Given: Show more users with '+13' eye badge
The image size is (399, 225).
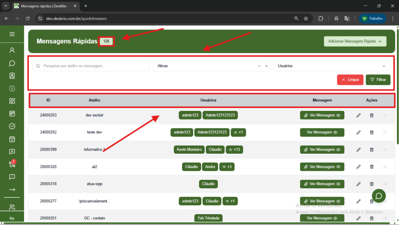Looking at the screenshot, I should click(x=235, y=149).
